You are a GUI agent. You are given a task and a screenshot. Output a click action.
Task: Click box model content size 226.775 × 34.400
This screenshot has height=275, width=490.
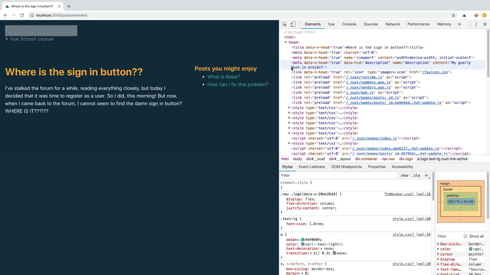[x=461, y=202]
